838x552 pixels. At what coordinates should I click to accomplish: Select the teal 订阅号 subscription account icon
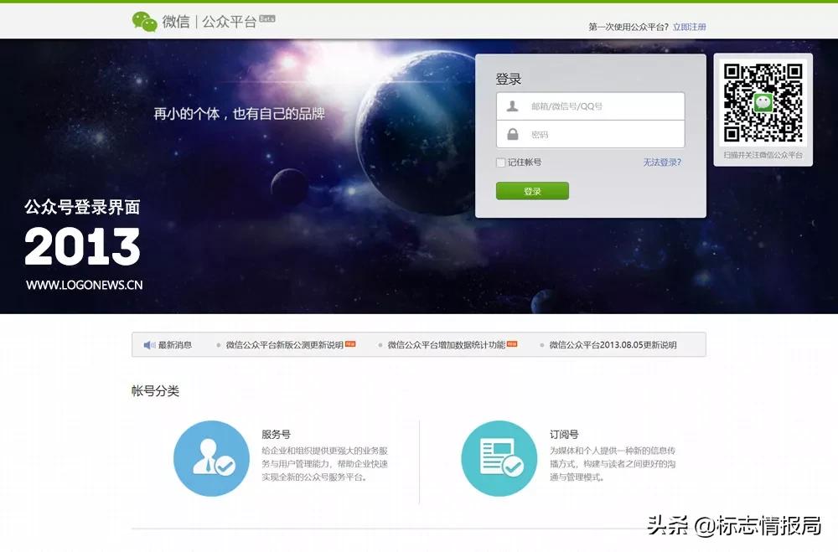coord(499,460)
